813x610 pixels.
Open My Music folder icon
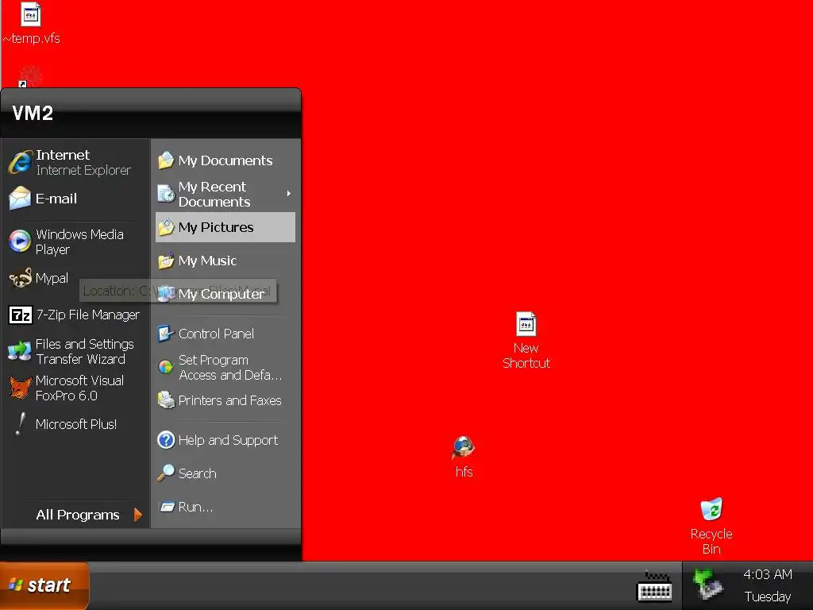click(x=166, y=261)
